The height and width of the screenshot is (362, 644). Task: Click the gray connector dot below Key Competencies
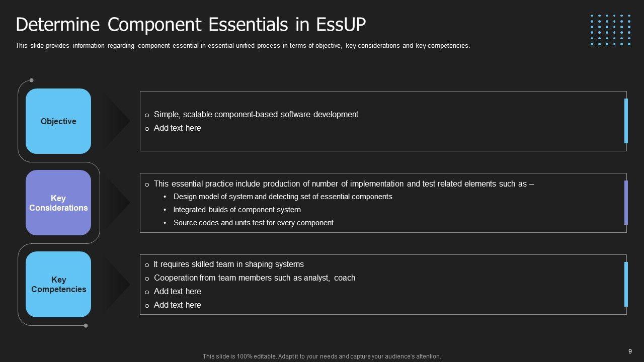[86, 325]
